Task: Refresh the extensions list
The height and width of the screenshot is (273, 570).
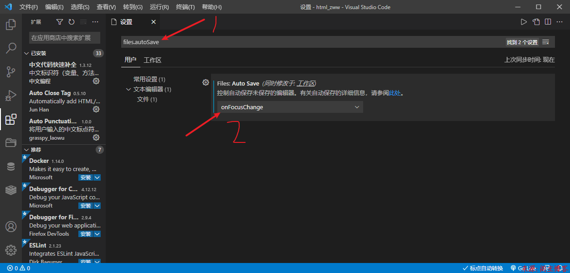Action: [x=72, y=22]
